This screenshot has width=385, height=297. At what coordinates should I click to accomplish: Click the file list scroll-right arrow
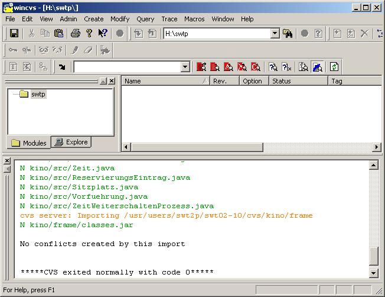pyautogui.click(x=377, y=147)
